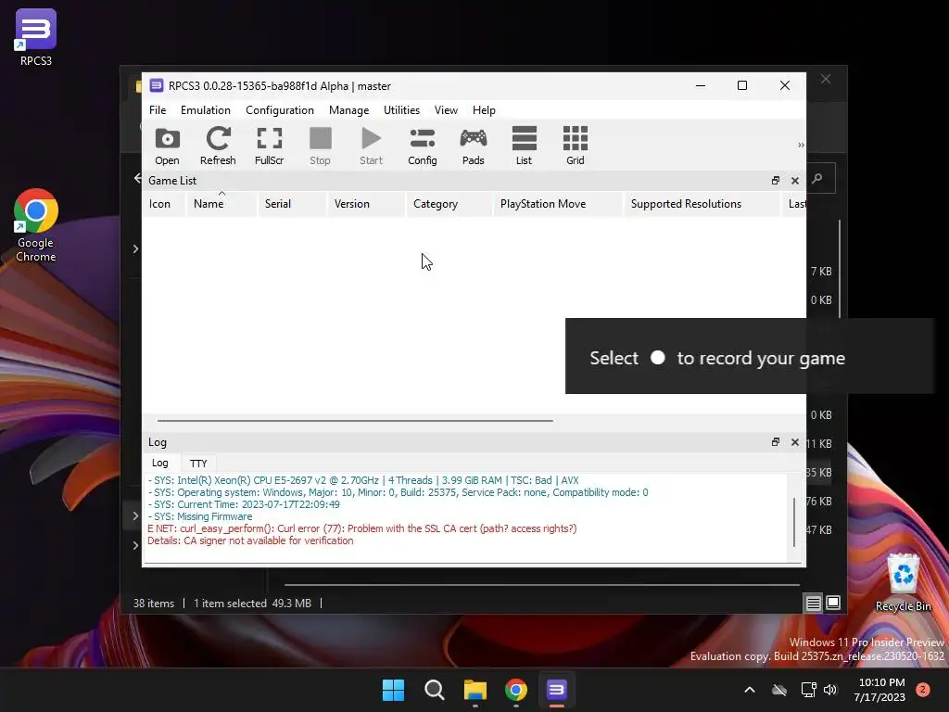Refresh the game list
Image resolution: width=949 pixels, height=712 pixels.
(x=218, y=146)
